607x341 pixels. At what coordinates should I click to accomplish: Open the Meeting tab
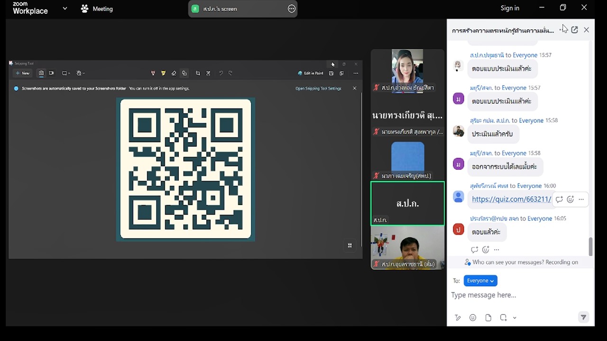click(x=97, y=9)
